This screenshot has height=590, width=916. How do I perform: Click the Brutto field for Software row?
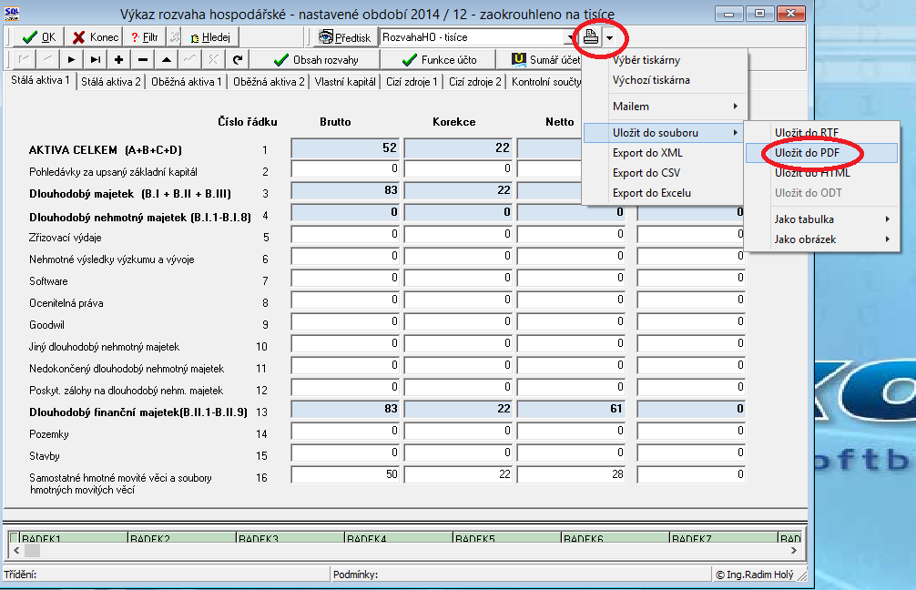point(345,278)
